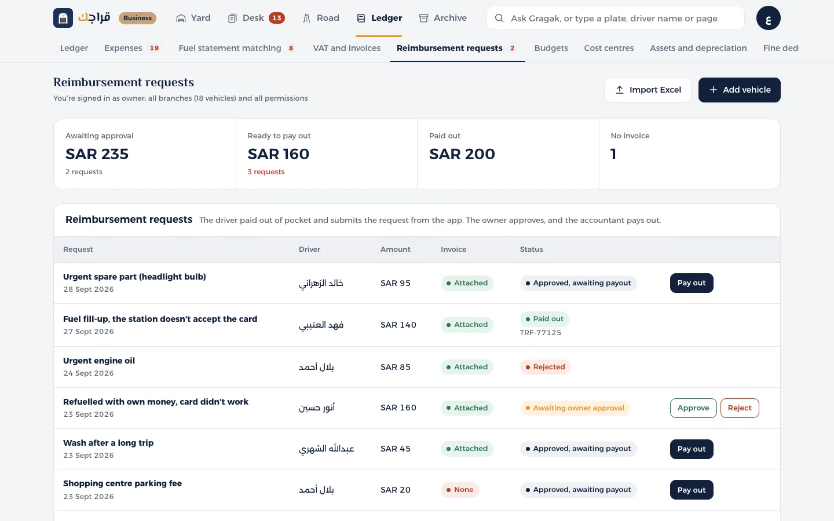Click the Ready to pay out card
Viewport: 834px width, 521px height.
pyautogui.click(x=327, y=154)
